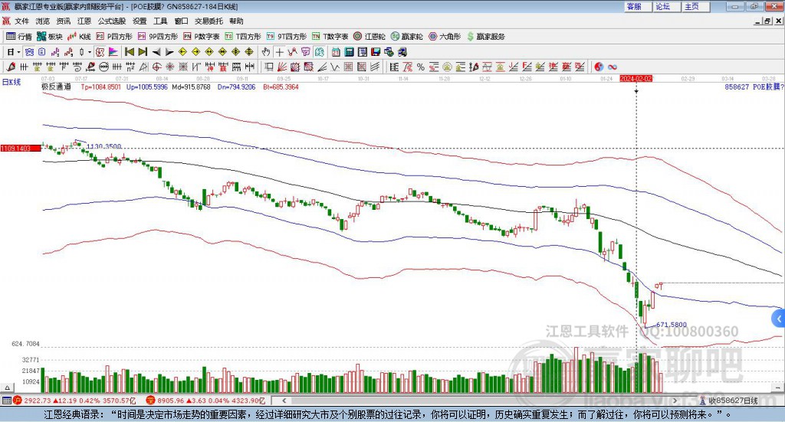Open the 公式选股 menu
785x422 pixels.
coord(112,21)
